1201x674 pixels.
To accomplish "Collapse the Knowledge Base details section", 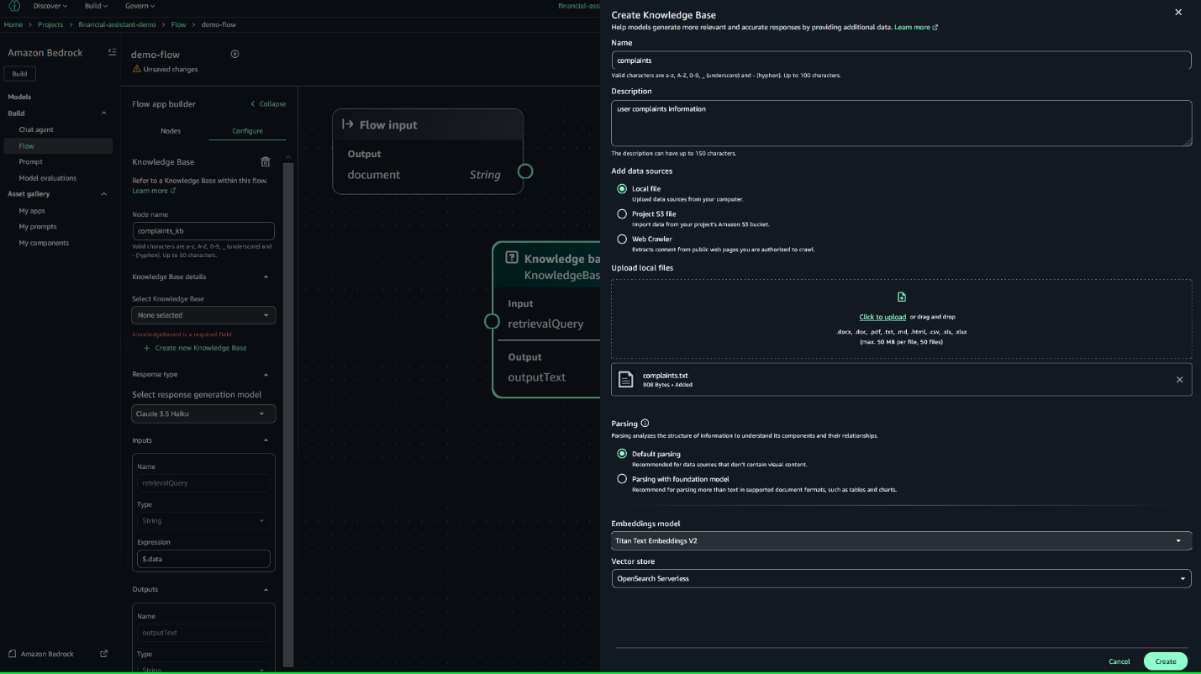I will pyautogui.click(x=265, y=276).
